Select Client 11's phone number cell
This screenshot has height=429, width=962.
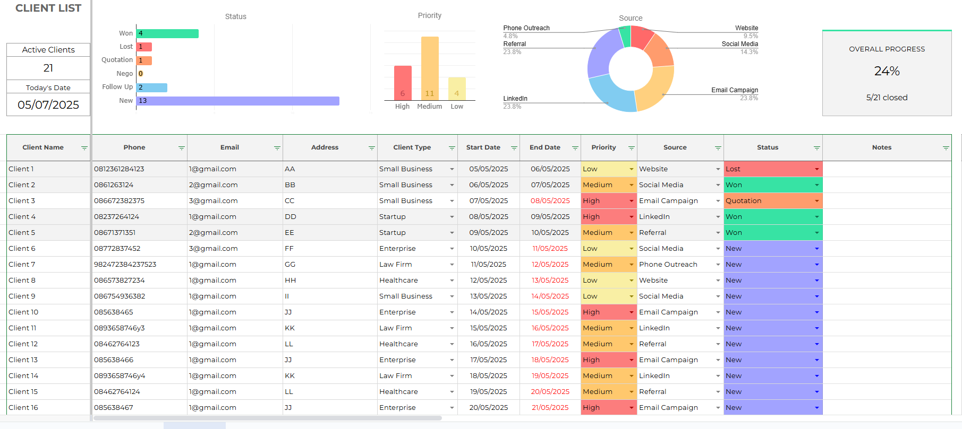coord(139,328)
